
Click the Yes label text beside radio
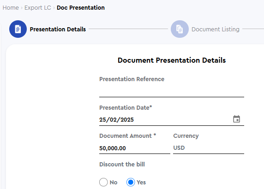pyautogui.click(x=141, y=182)
